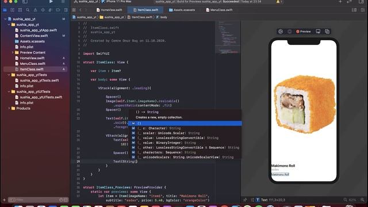This screenshot has height=207, width=368.
Task: Collapse the sushia_app_ytTests folder
Action: (9, 75)
